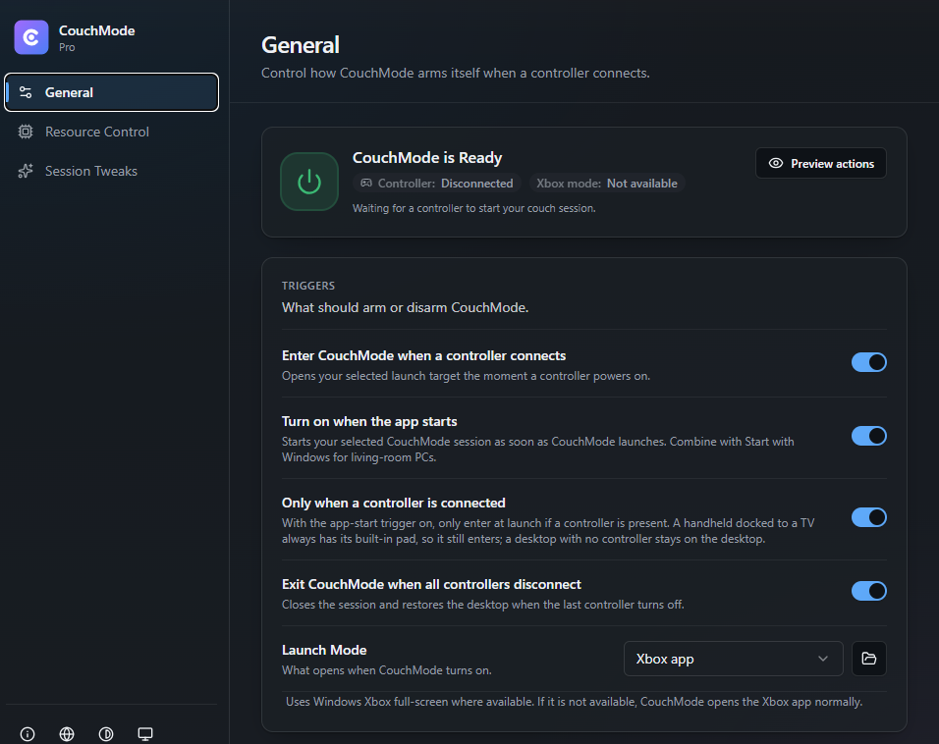The image size is (939, 744).
Task: Click the sliders icon beside General
Action: coord(26,92)
